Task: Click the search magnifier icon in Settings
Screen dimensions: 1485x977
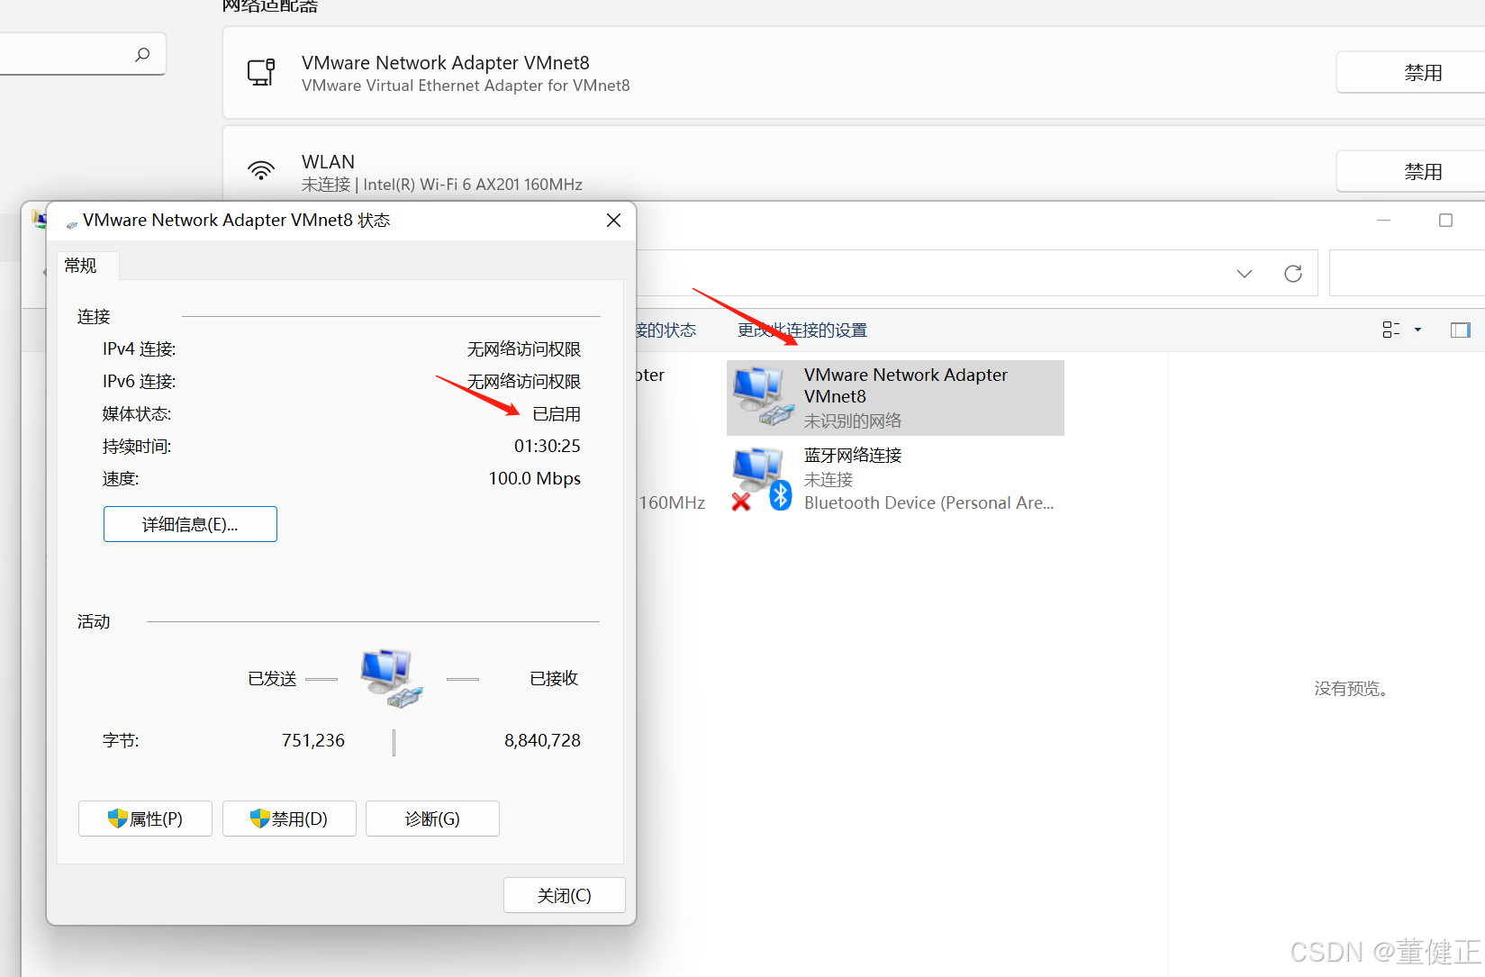Action: click(x=142, y=55)
